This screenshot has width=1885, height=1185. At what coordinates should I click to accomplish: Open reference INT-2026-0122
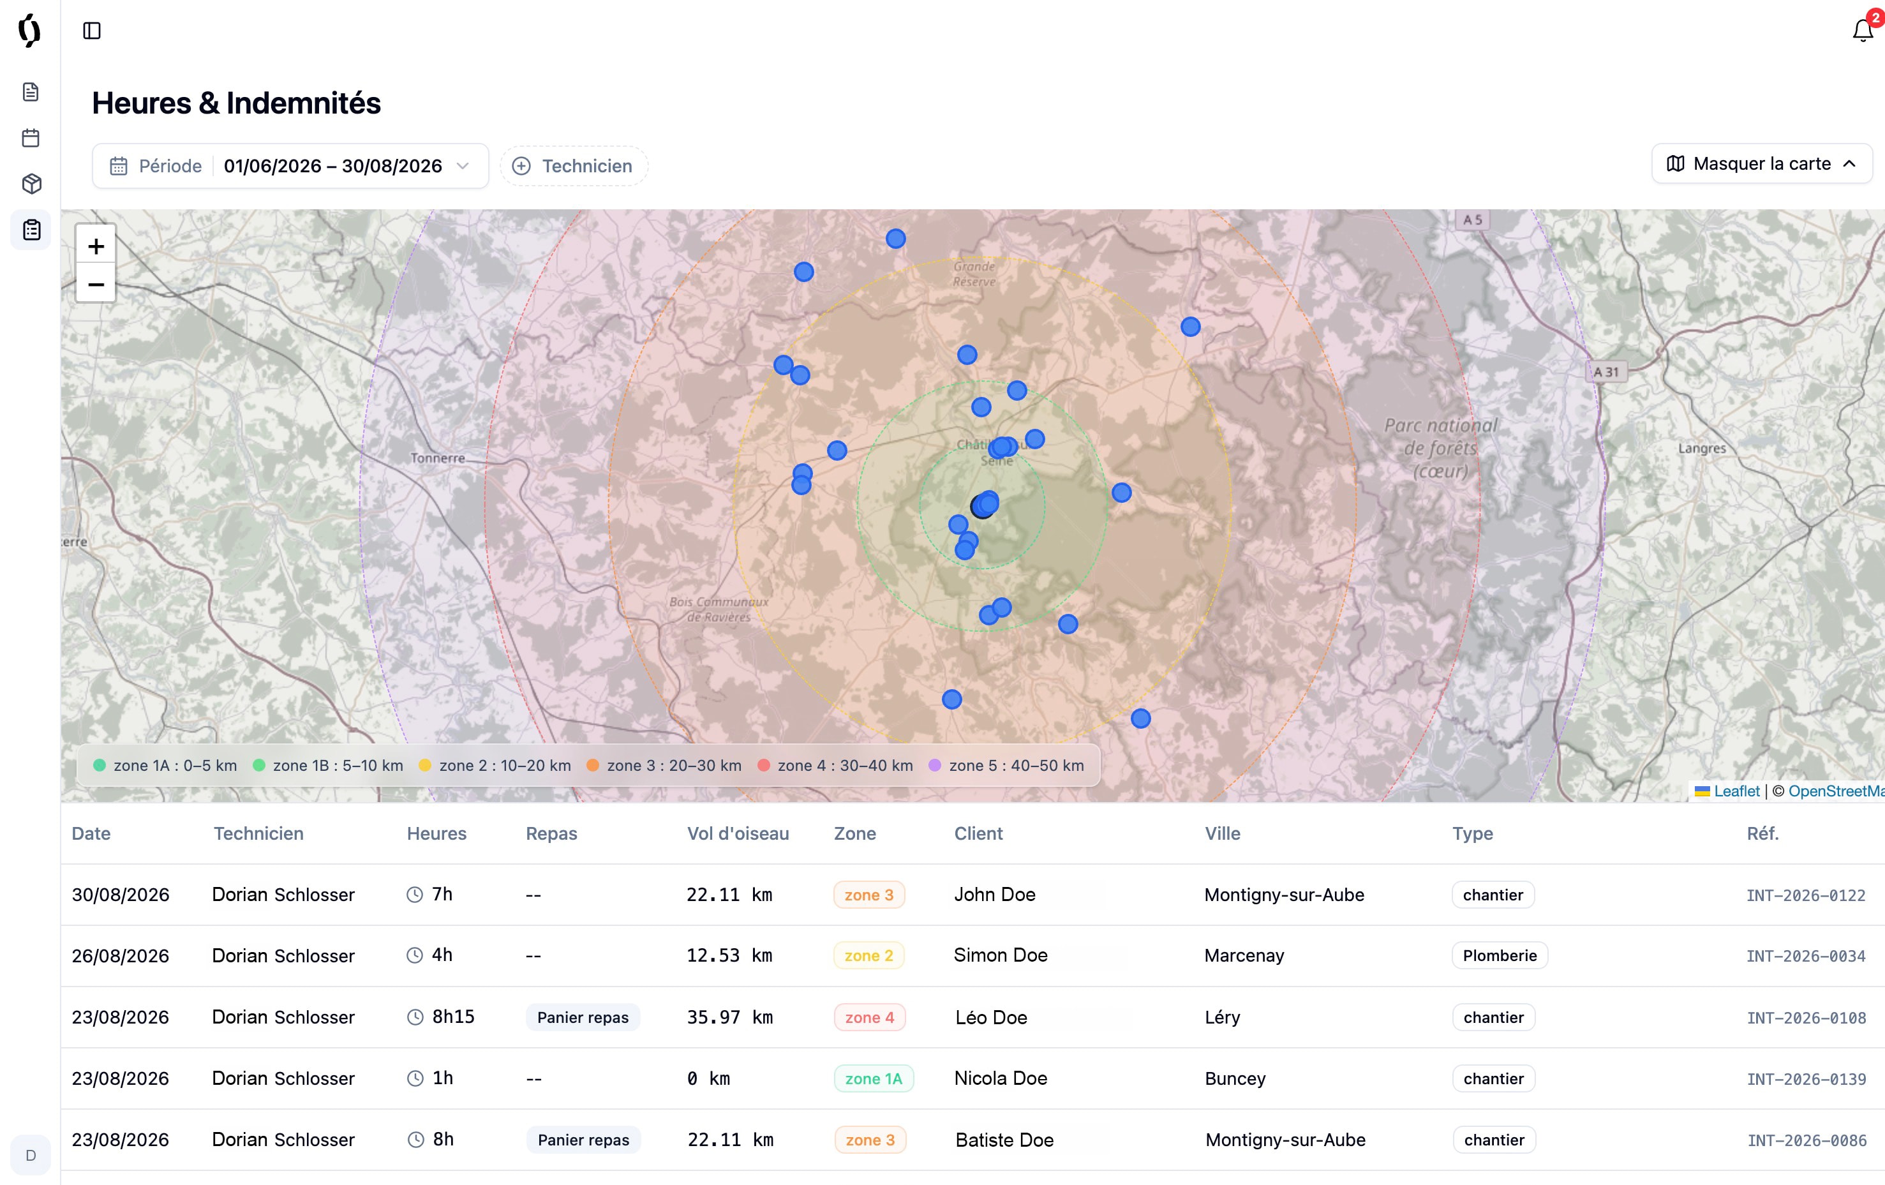click(1806, 895)
